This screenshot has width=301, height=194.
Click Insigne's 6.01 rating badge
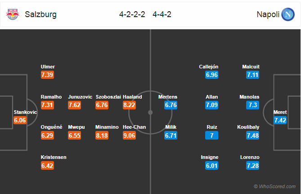point(211,166)
